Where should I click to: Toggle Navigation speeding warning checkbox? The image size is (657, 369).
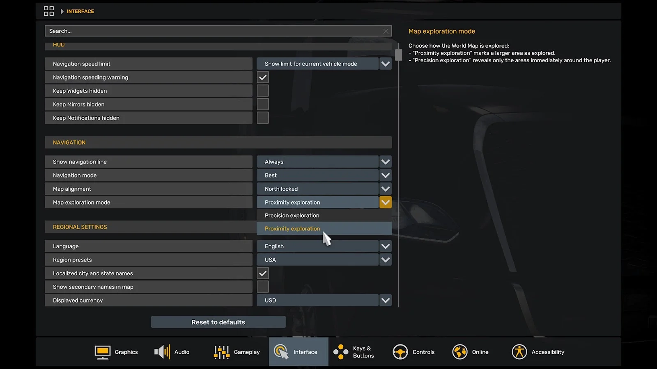[263, 77]
